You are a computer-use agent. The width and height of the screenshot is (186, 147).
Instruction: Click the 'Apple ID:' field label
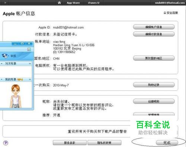pyautogui.click(x=44, y=27)
